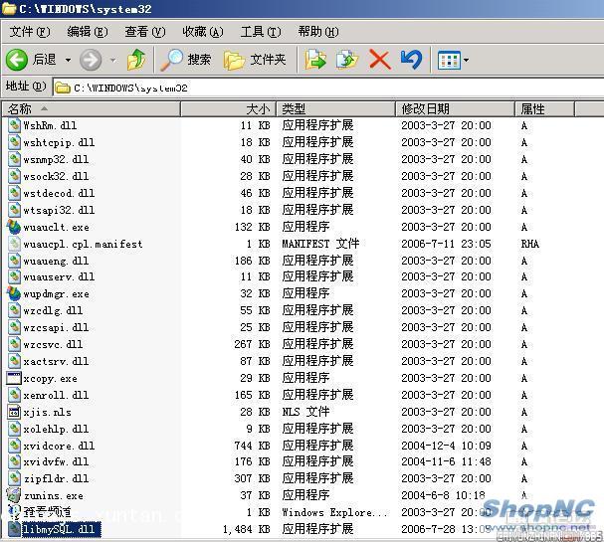
Task: Click the wzcdlg.dll file name
Action: pos(53,311)
